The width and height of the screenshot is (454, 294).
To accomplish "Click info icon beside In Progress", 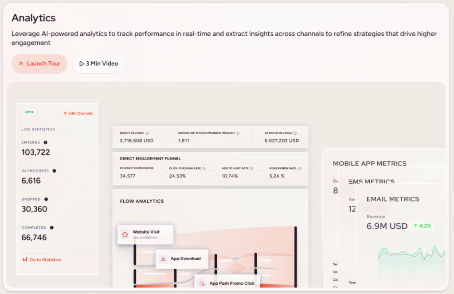I will tap(54, 171).
